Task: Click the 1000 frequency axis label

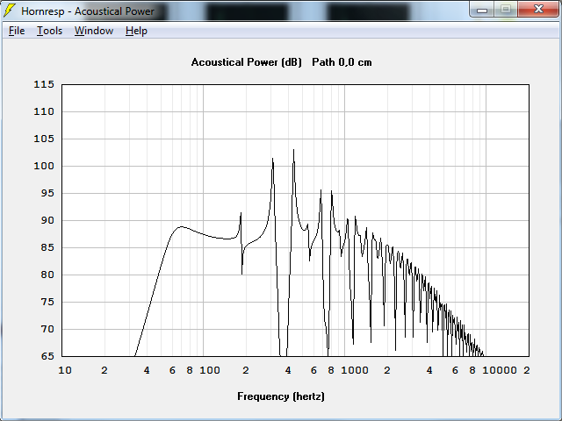Action: click(x=355, y=370)
